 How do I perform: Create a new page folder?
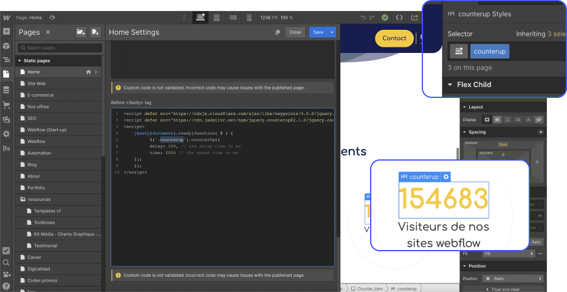[x=81, y=32]
